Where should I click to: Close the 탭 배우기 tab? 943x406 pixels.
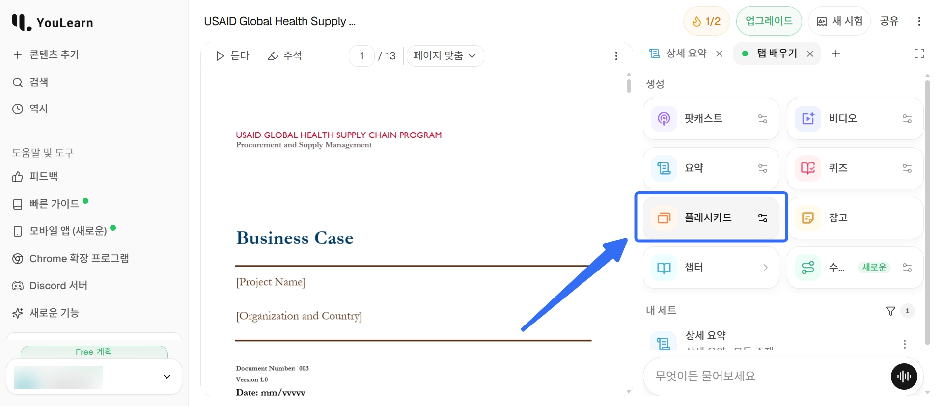pyautogui.click(x=810, y=54)
